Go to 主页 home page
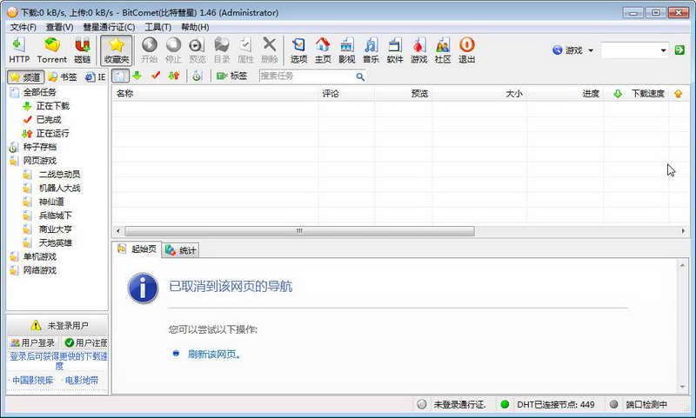696x418 pixels. click(x=323, y=50)
